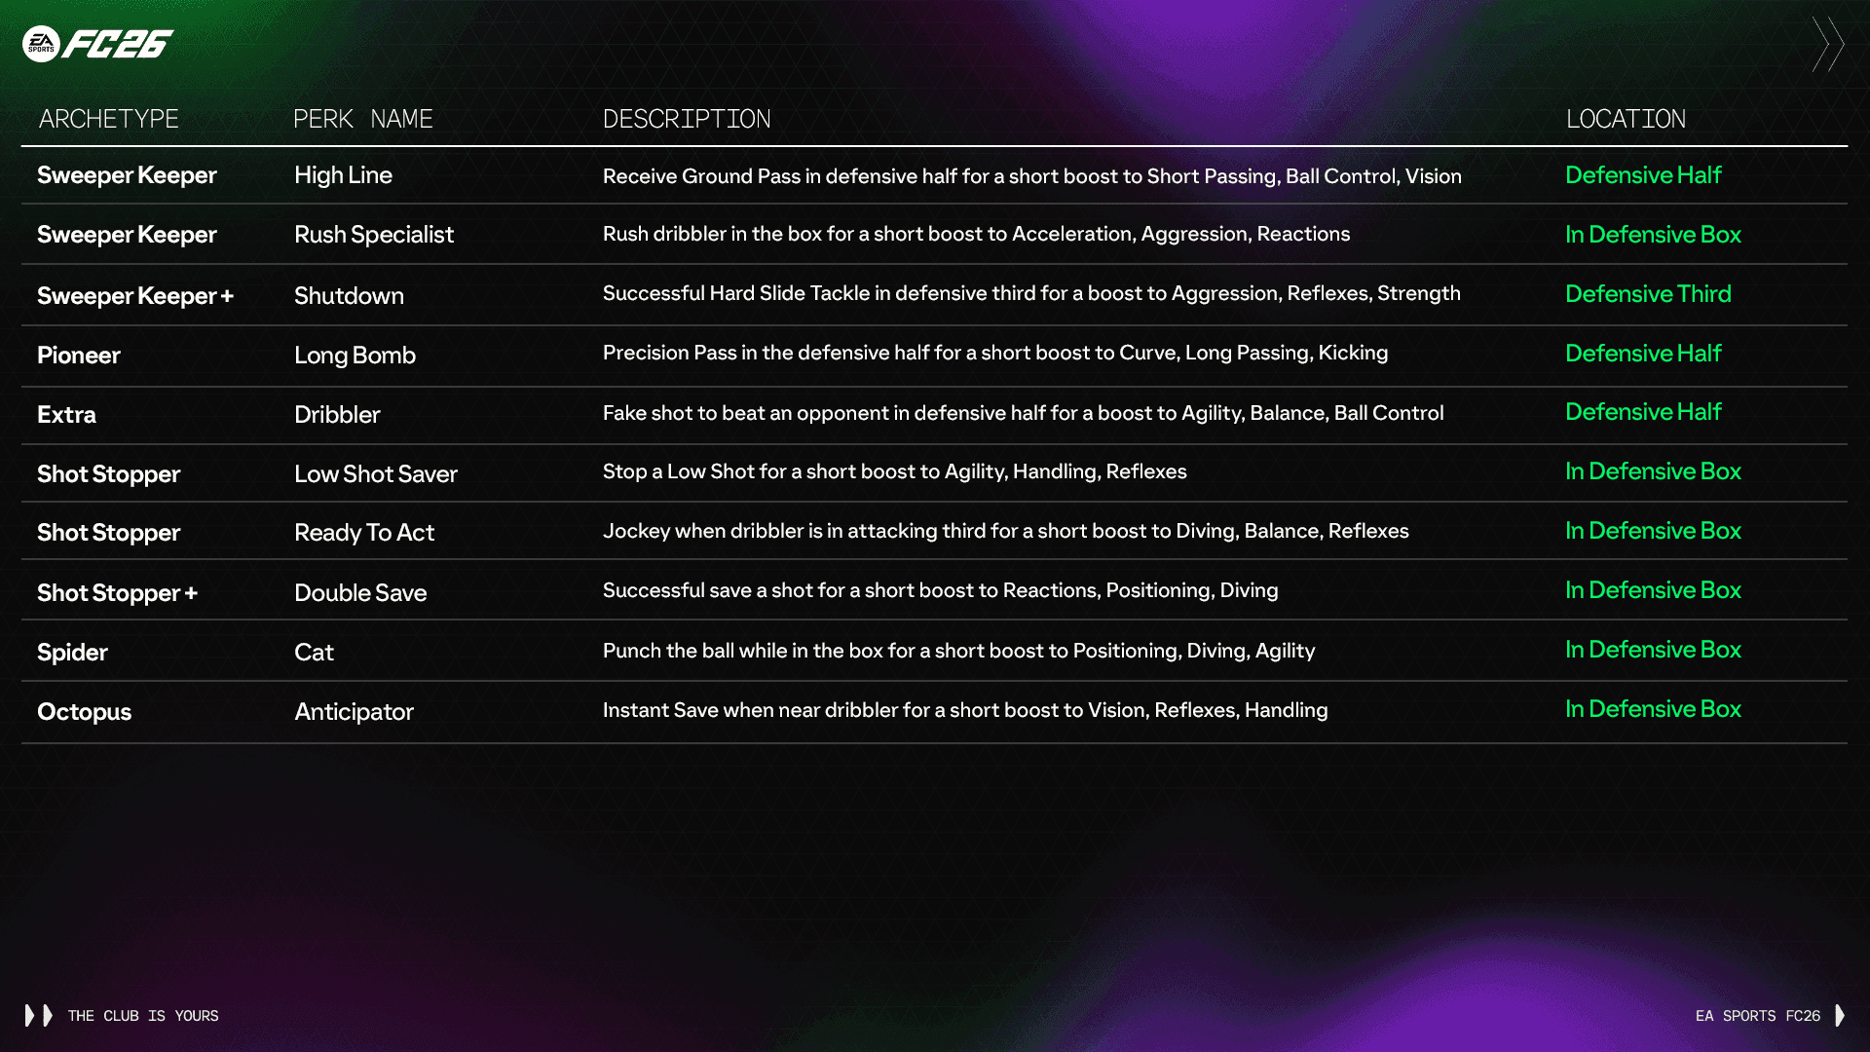Screen dimensions: 1870x1052
Task: Click the EA SPORTS FC26 footer text
Action: [1758, 1016]
